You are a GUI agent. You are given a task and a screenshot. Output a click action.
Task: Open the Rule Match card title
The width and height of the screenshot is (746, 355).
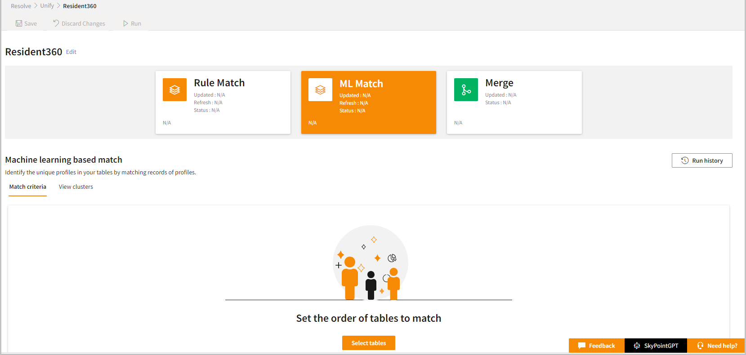tap(219, 83)
